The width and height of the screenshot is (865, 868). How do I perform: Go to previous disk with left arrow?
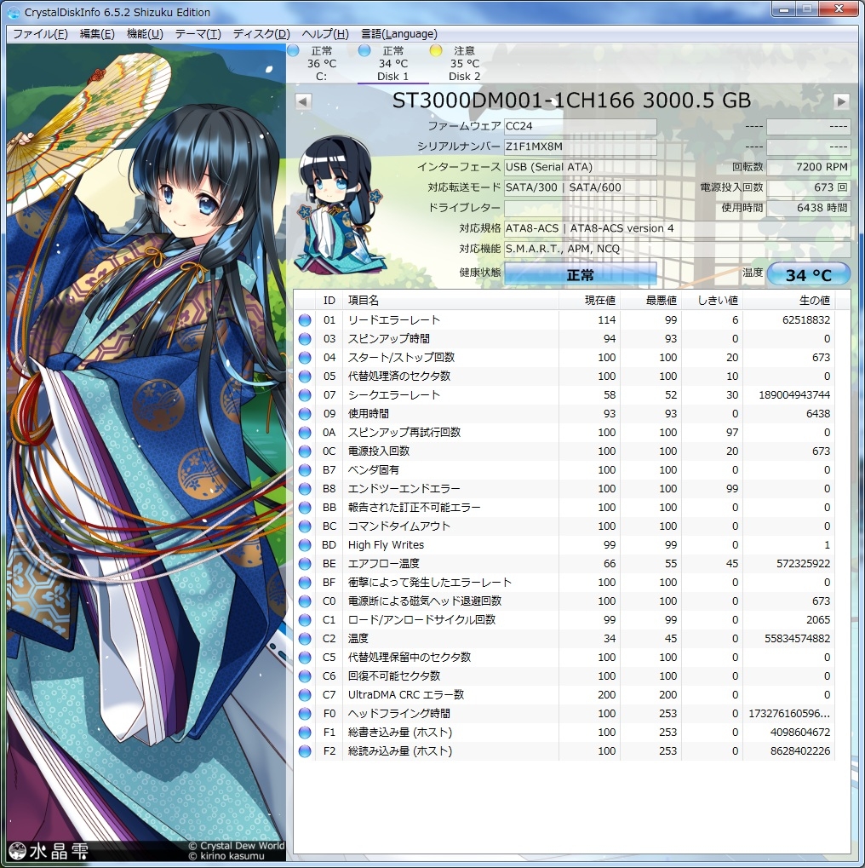[x=303, y=101]
